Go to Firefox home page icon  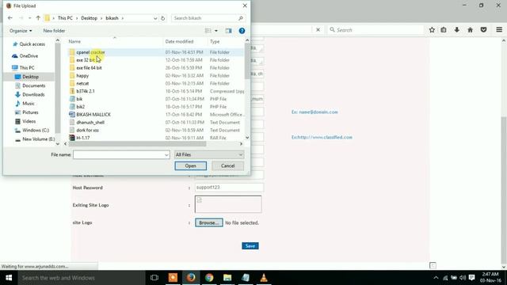[470, 30]
